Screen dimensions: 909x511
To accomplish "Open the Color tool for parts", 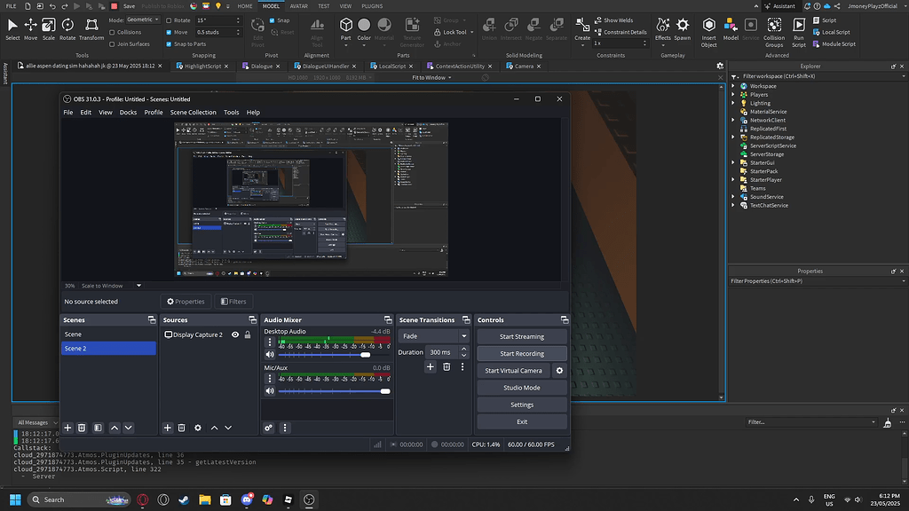I will [363, 27].
